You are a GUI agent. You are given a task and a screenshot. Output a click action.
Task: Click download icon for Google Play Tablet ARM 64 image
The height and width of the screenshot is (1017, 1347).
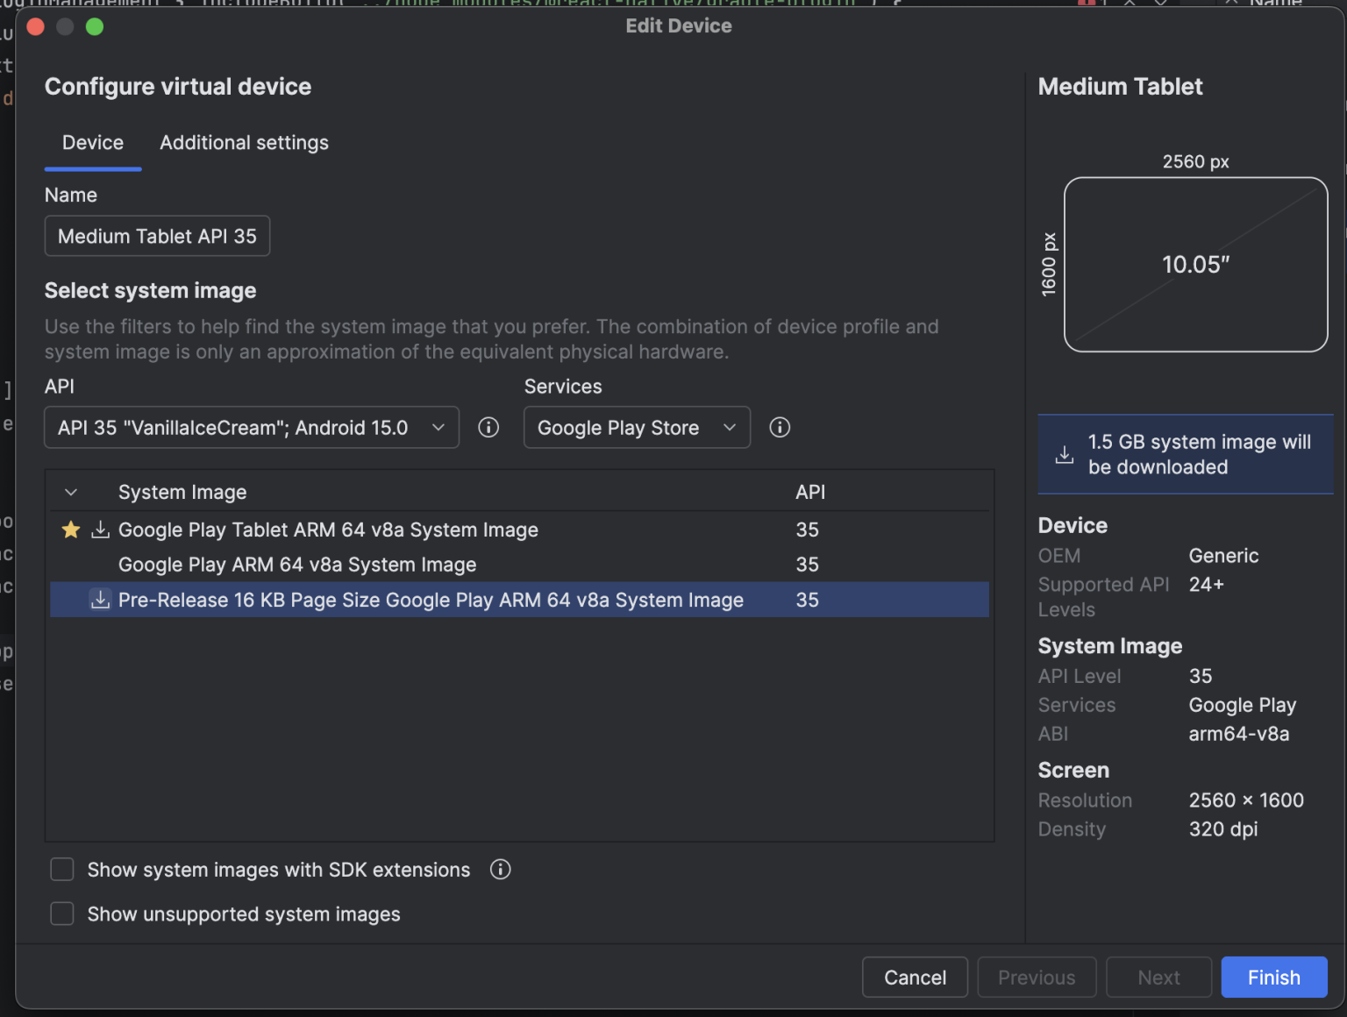coord(100,530)
